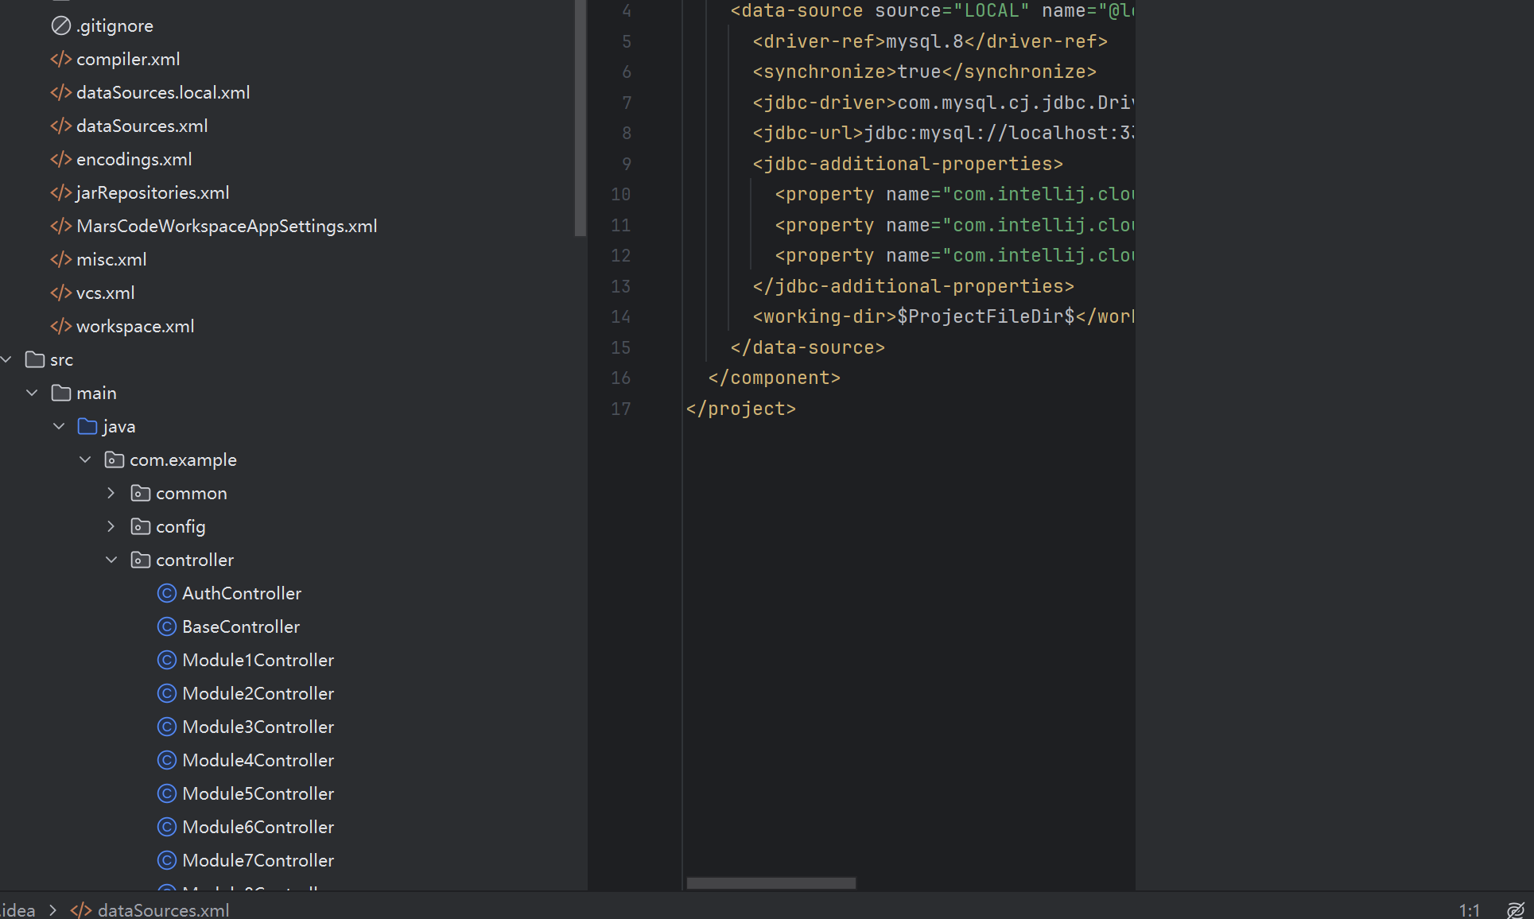Viewport: 1534px width, 919px height.
Task: Expand the common package
Action: click(111, 494)
